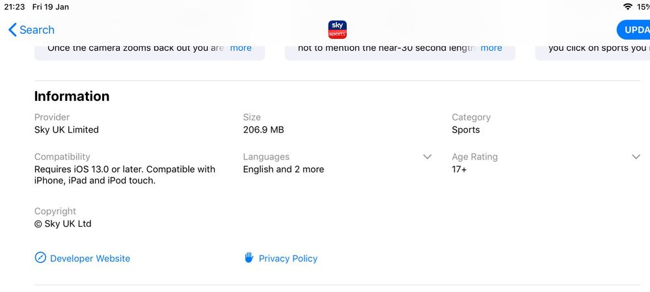650x292 pixels.
Task: Tap the © Sky UK Ltd copyright text
Action: [63, 224]
